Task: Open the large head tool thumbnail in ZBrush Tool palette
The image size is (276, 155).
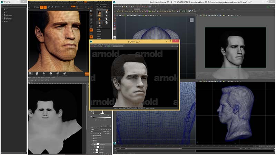Action: coord(99,13)
